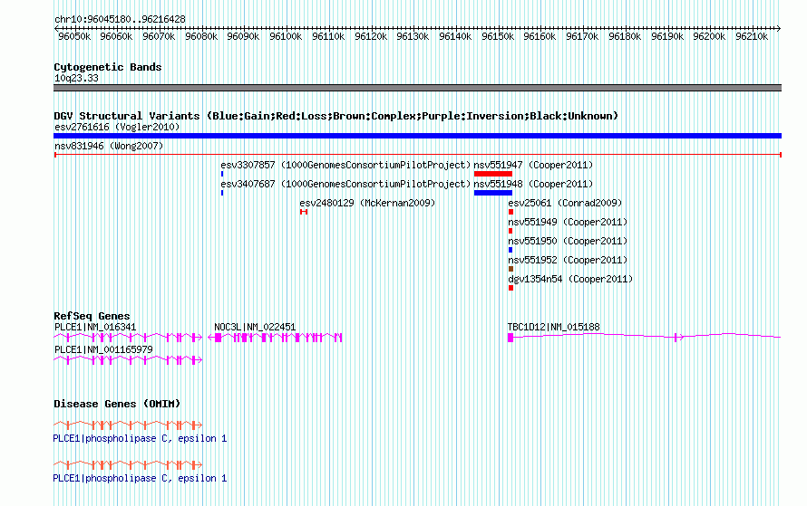This screenshot has height=506, width=807.
Task: Click the nsv551948 (Cooper2011) label
Action: tap(533, 184)
